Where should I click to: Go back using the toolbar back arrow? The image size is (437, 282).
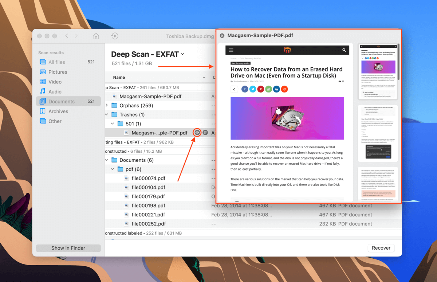point(66,36)
